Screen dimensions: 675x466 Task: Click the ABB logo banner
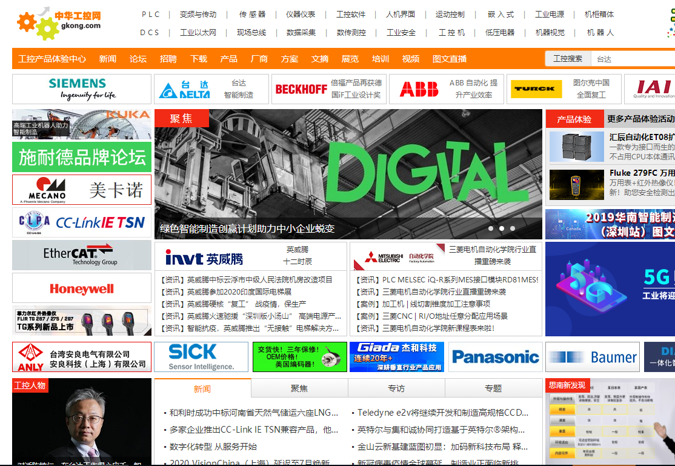click(x=419, y=89)
